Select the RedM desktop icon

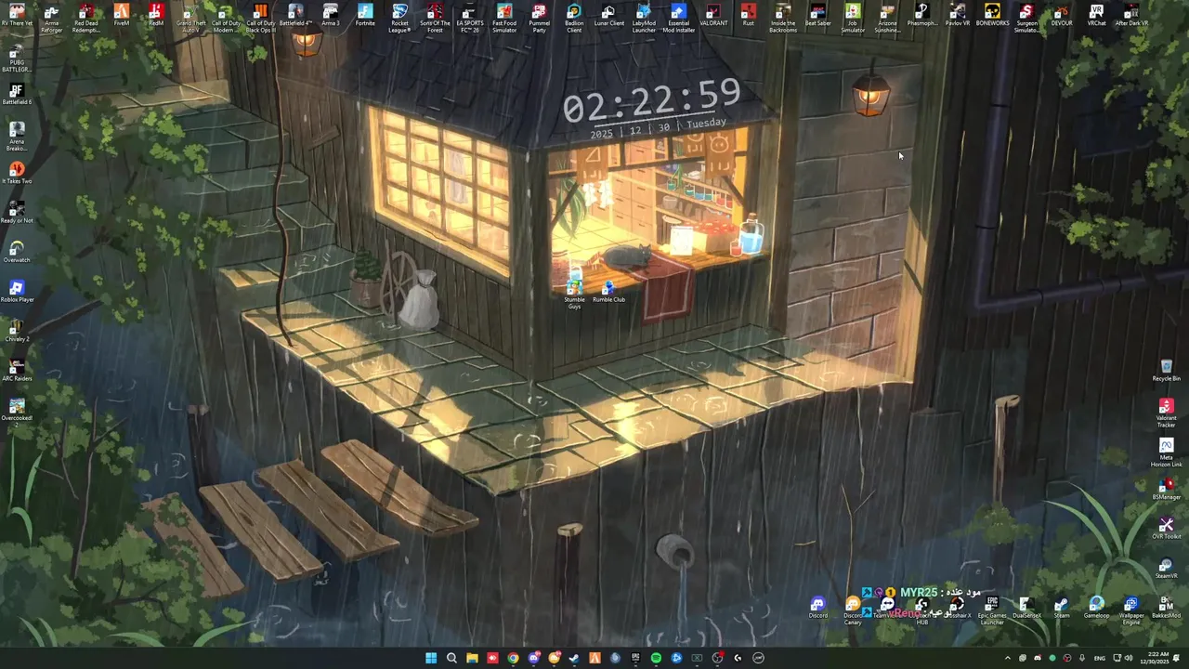click(156, 16)
